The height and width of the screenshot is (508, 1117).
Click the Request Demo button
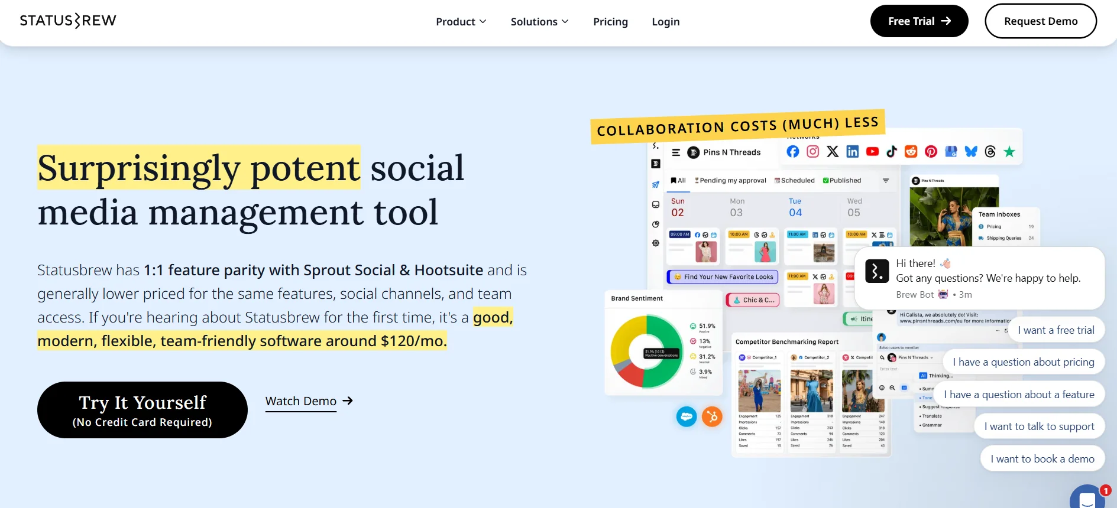click(1040, 21)
